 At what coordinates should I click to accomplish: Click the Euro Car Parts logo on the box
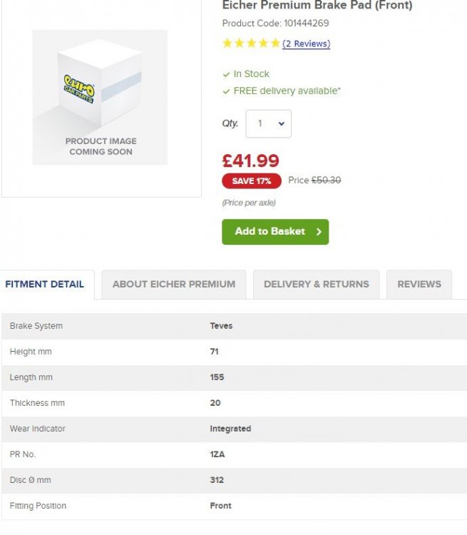point(79,88)
